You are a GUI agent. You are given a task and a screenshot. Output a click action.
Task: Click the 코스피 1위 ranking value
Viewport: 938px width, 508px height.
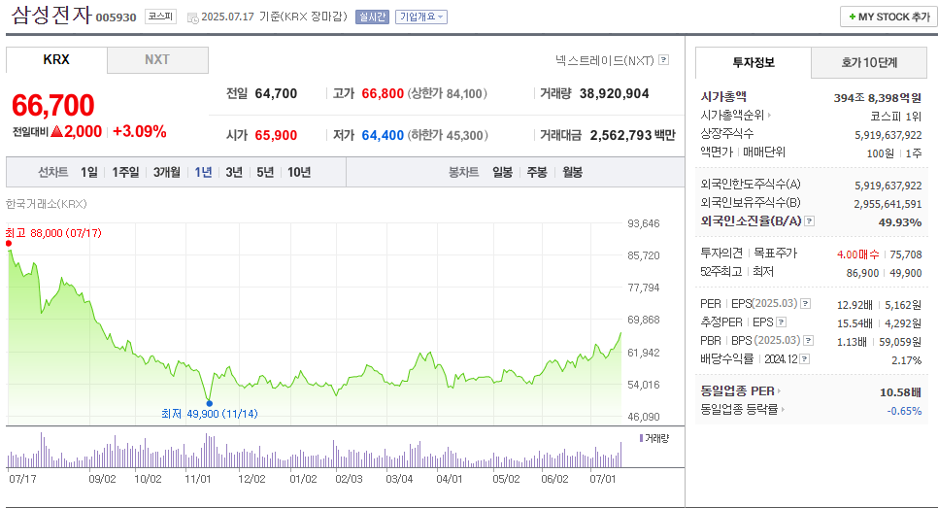pyautogui.click(x=895, y=117)
